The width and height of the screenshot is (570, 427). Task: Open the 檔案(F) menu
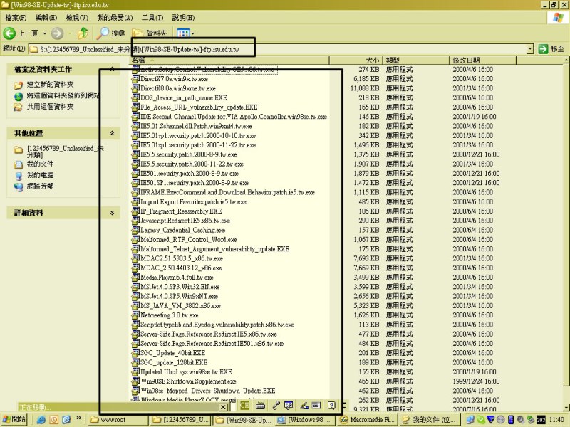click(x=16, y=17)
